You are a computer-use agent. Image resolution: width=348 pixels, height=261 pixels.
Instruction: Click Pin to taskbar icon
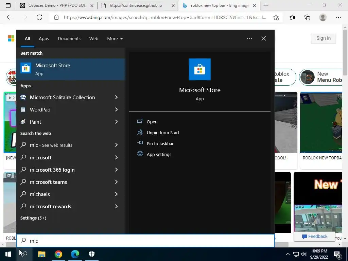point(140,143)
